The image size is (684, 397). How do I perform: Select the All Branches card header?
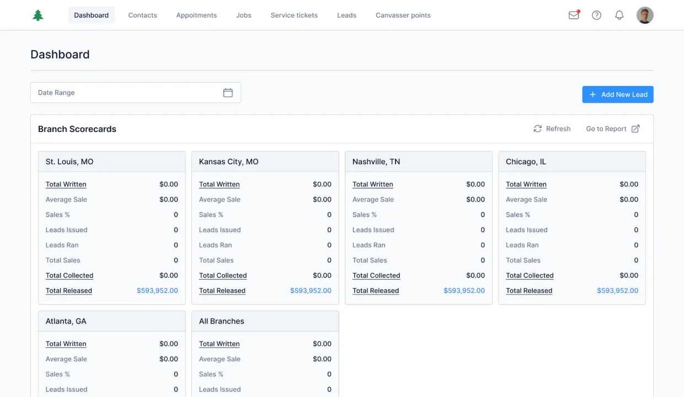(265, 321)
